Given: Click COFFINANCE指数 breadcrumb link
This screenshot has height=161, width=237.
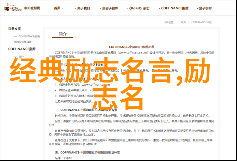Looking at the screenshot, I should click(x=201, y=23).
